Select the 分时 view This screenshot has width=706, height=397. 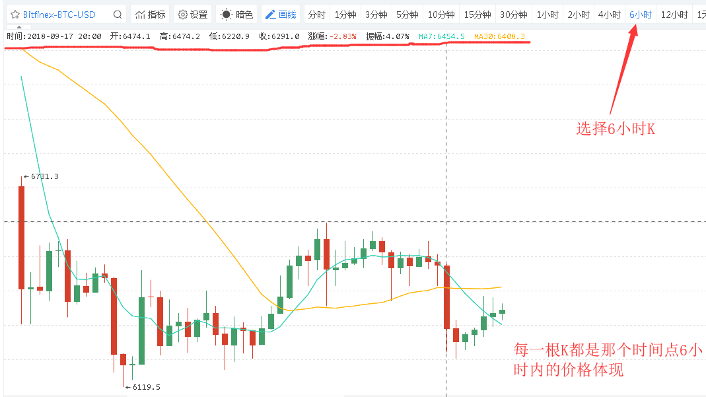316,13
